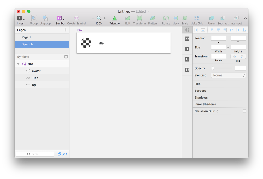The height and width of the screenshot is (179, 263).
Task: Click the Height input field
Action: click(238, 47)
